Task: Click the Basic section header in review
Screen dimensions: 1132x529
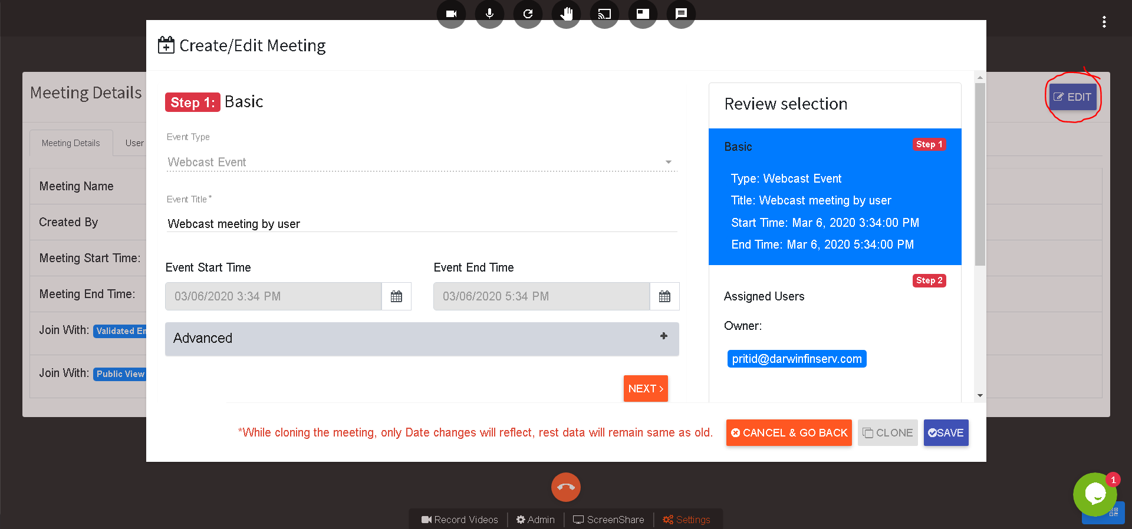Action: pos(738,147)
